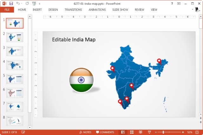Open the TRANSITIONS tab
The height and width of the screenshot is (135, 203).
click(73, 10)
